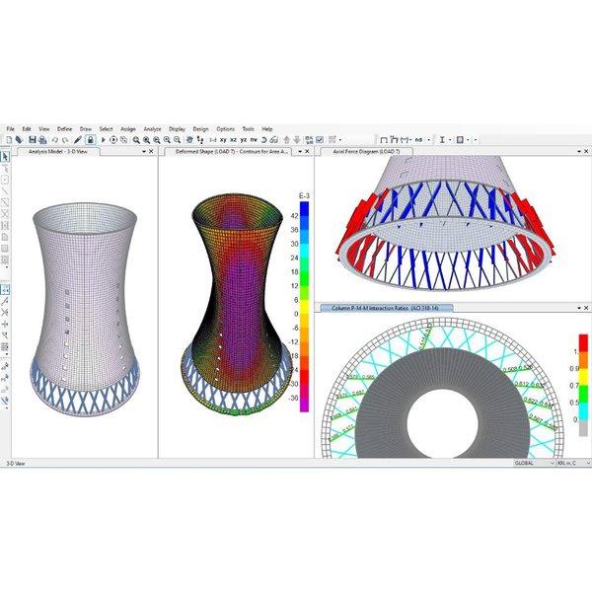
Task: Open the Display menu
Action: (x=177, y=128)
